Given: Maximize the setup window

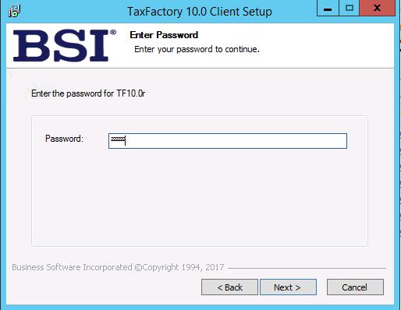Looking at the screenshot, I should click(350, 9).
